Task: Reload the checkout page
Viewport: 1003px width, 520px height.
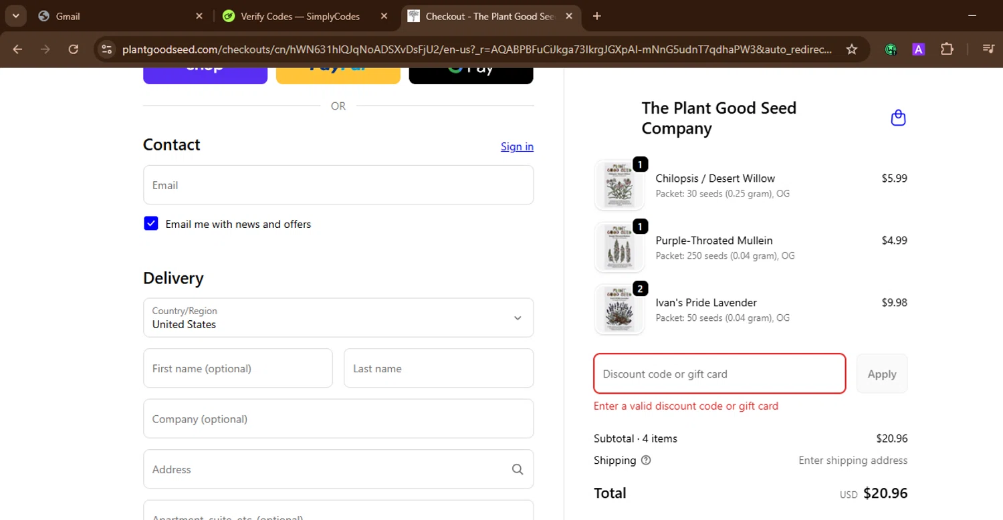Action: 74,49
